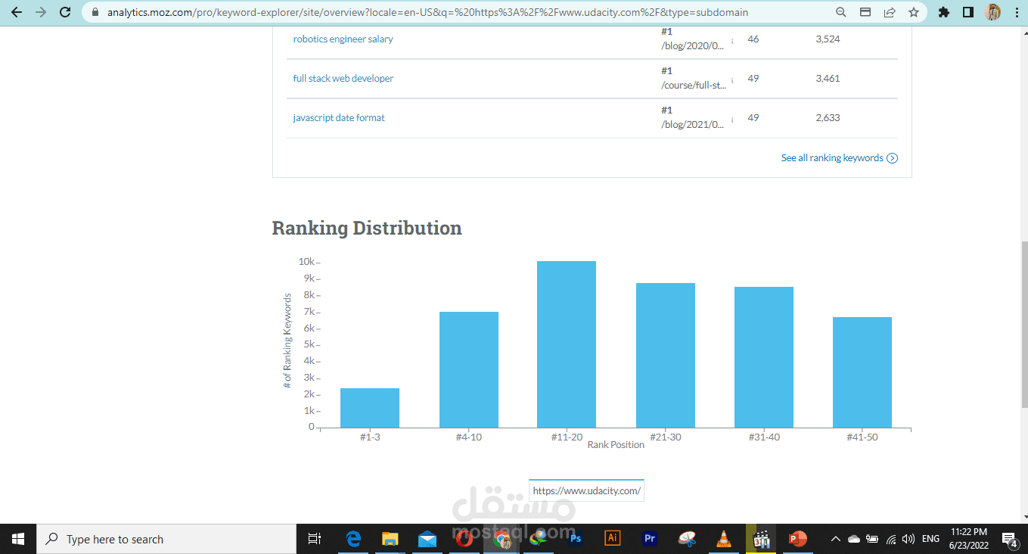Screen dimensions: 1028x554
Task: Start Premiere Pro from the taskbar
Action: pyautogui.click(x=649, y=538)
